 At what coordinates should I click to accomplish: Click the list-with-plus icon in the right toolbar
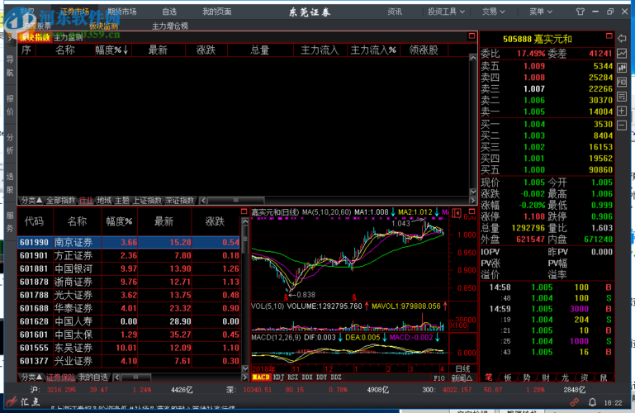tap(622, 97)
